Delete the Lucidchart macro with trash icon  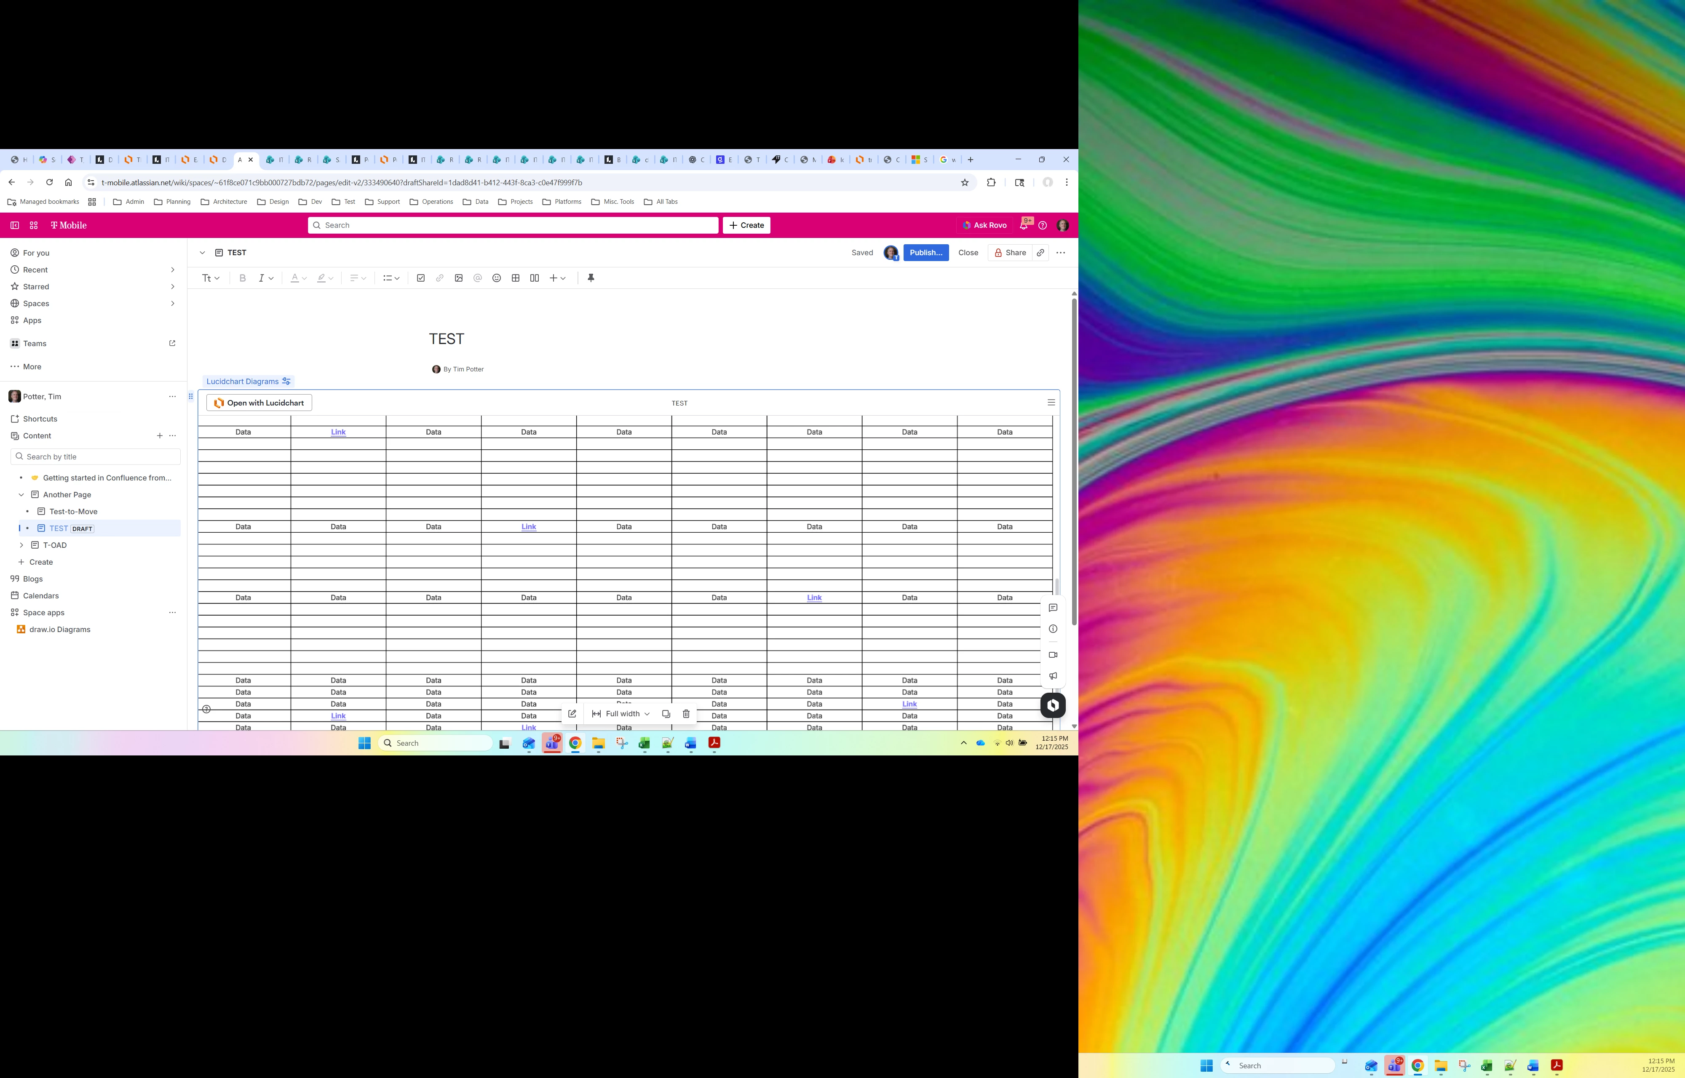coord(686,714)
